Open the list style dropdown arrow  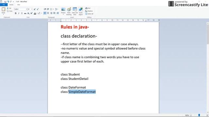53,9
